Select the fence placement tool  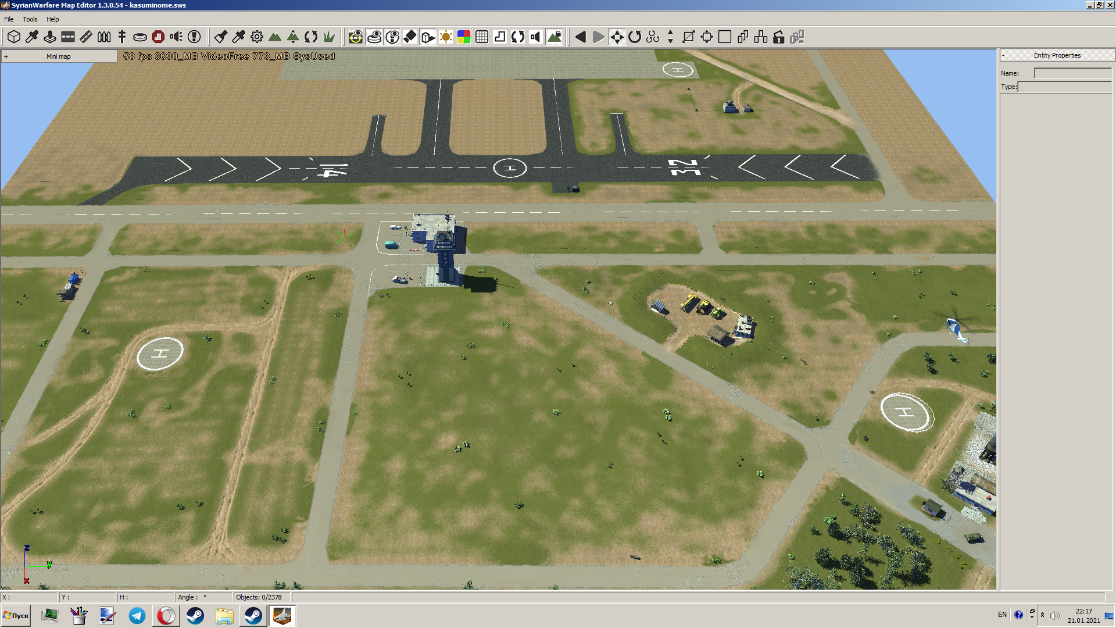tap(104, 37)
